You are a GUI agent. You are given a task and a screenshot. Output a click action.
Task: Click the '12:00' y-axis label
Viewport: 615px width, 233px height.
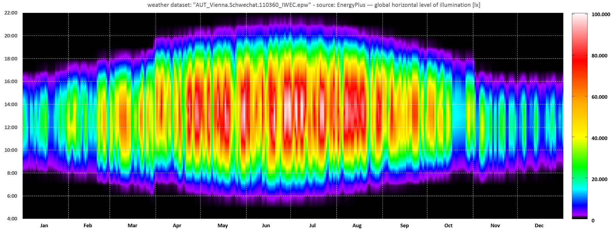(11, 127)
